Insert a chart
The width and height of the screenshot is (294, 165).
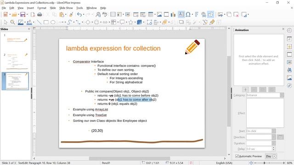click(173, 14)
